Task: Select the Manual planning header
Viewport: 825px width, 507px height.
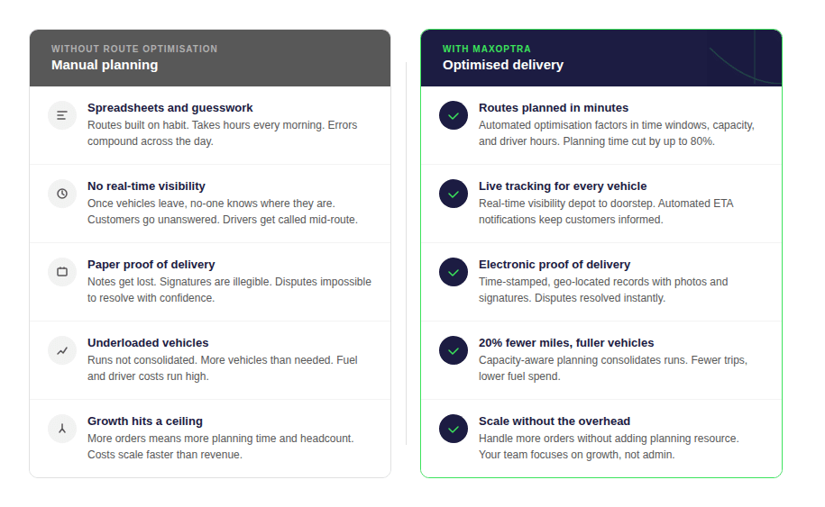Action: tap(105, 65)
